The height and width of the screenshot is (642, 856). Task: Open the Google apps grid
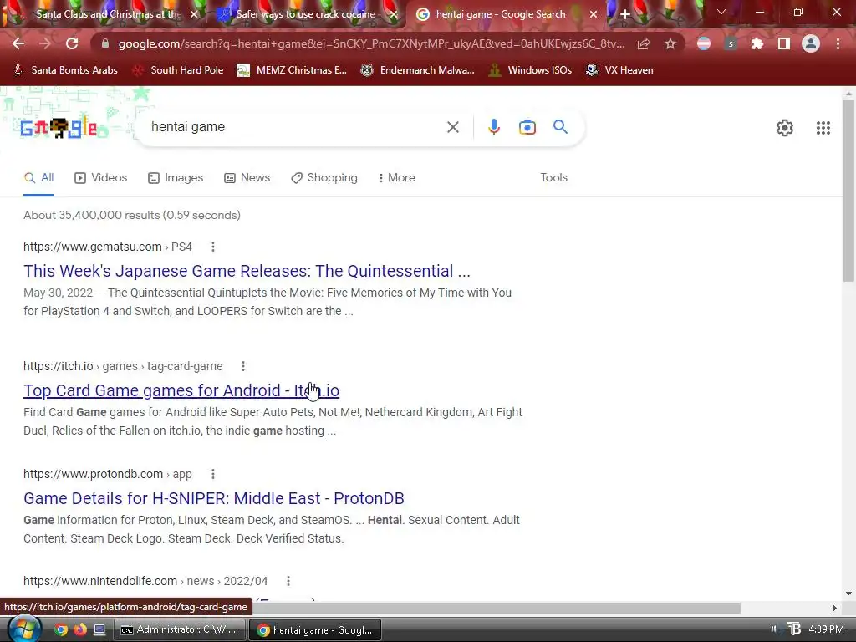point(823,128)
